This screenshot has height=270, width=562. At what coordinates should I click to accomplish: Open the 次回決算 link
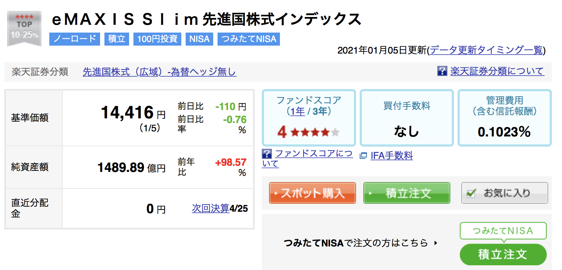pyautogui.click(x=211, y=208)
